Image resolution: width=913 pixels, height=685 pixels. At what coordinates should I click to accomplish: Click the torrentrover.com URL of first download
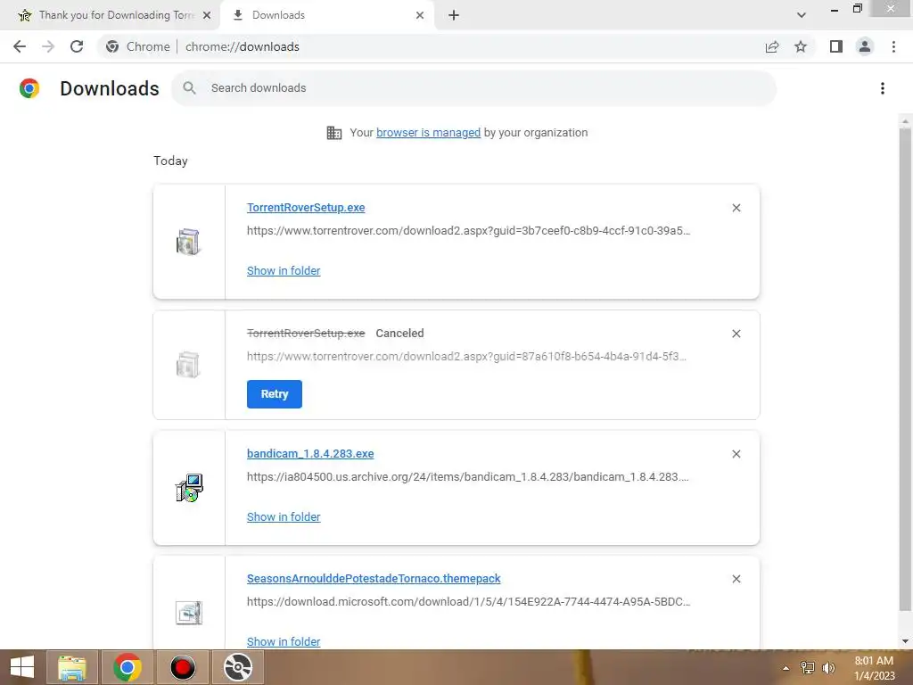coord(468,231)
